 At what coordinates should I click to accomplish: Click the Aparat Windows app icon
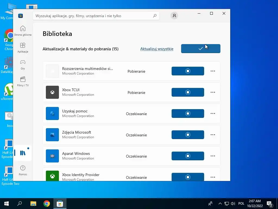[x=52, y=156]
